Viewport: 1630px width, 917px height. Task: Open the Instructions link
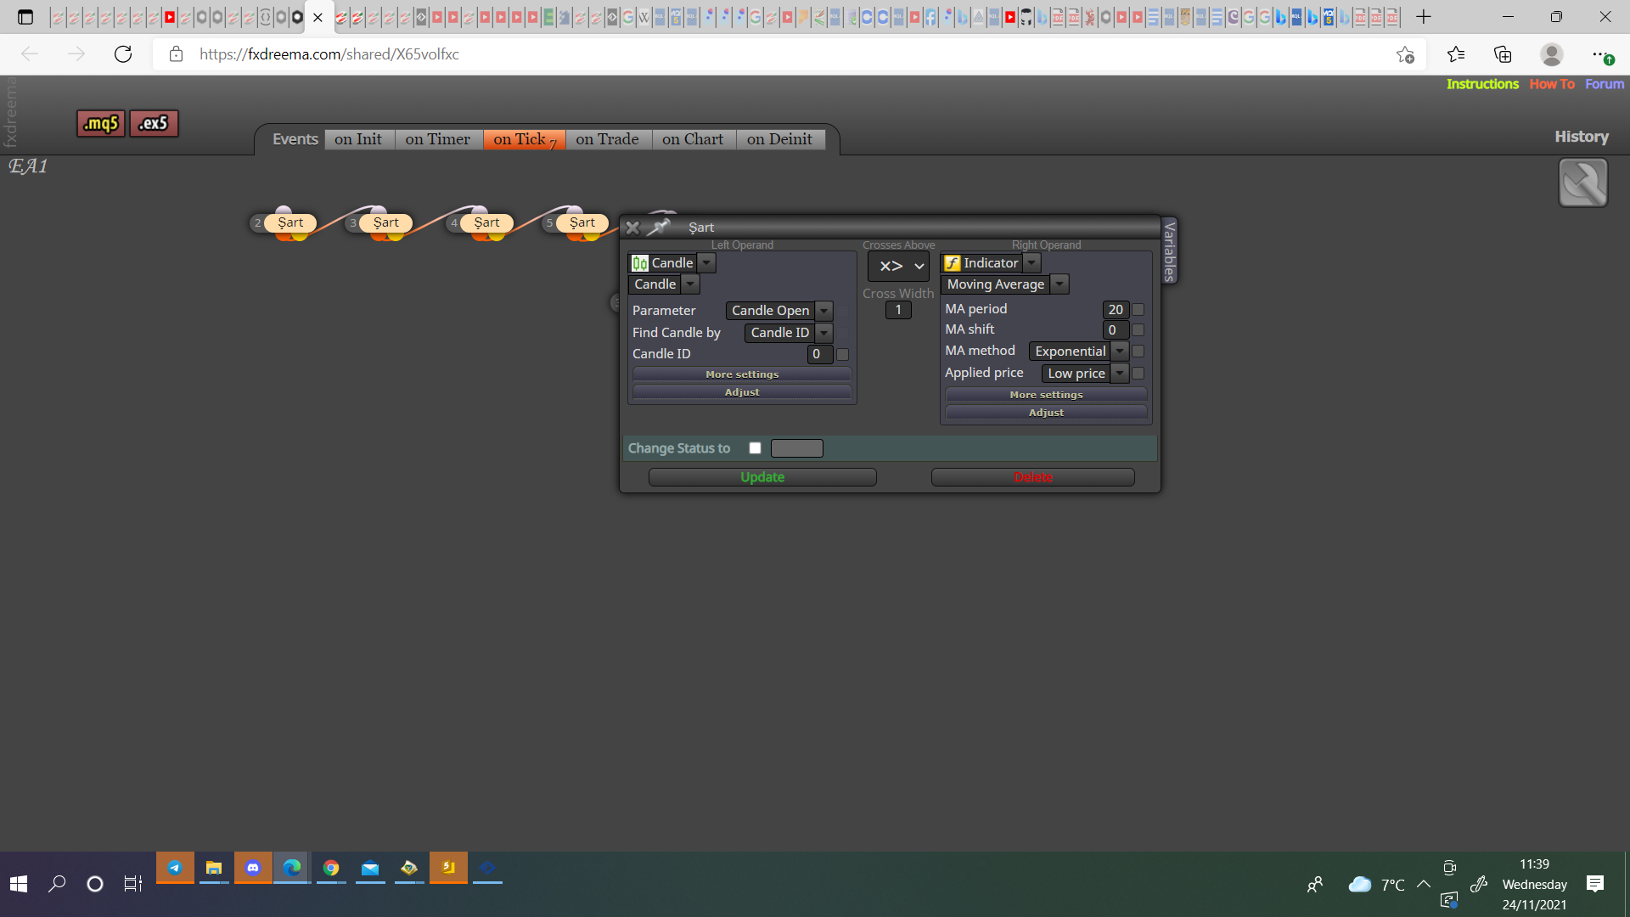click(1482, 84)
